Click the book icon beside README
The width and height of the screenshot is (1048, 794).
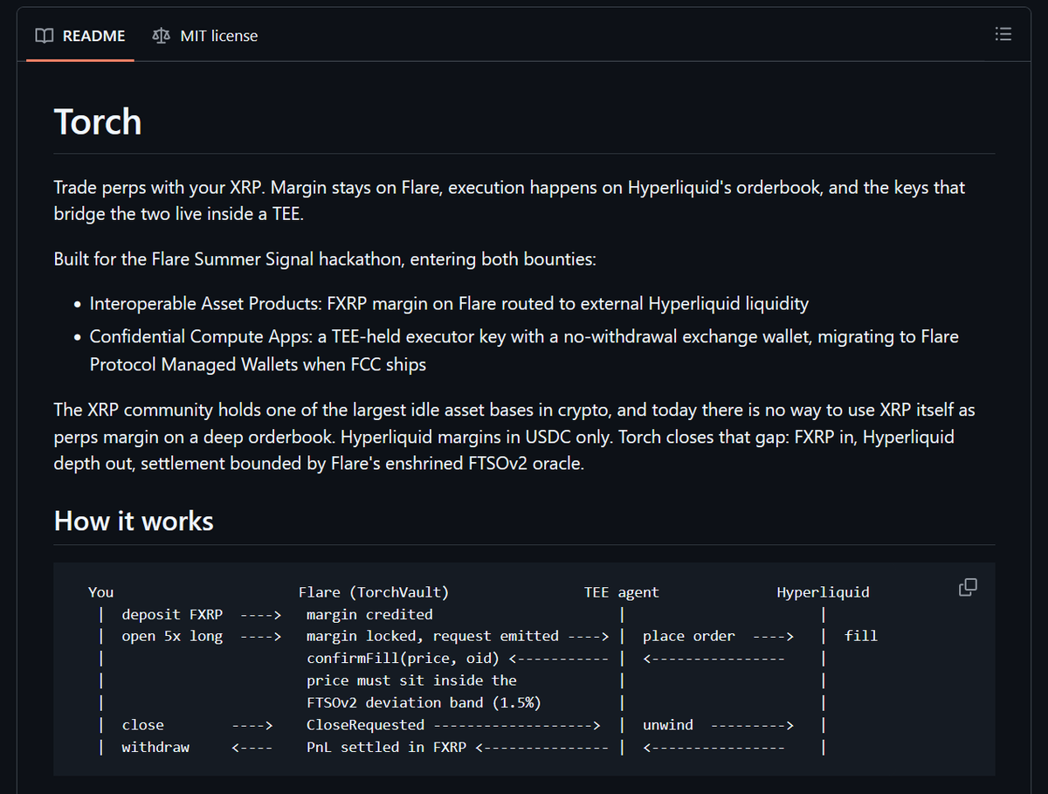coord(43,36)
